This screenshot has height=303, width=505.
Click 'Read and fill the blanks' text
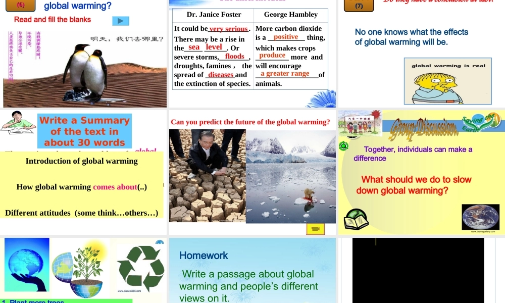click(53, 20)
